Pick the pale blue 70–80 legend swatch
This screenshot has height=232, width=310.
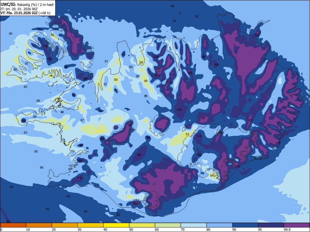[x=193, y=225]
